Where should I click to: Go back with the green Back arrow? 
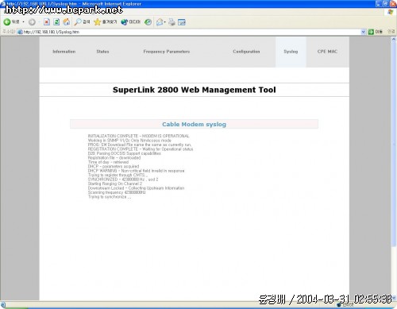7,22
